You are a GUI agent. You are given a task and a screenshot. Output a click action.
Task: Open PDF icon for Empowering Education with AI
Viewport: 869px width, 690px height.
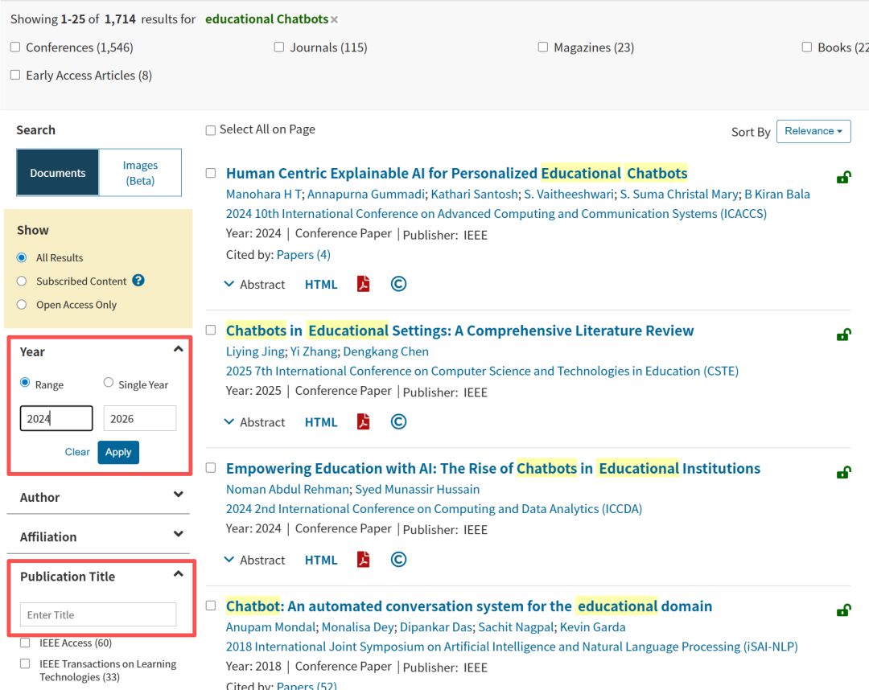[x=364, y=560]
